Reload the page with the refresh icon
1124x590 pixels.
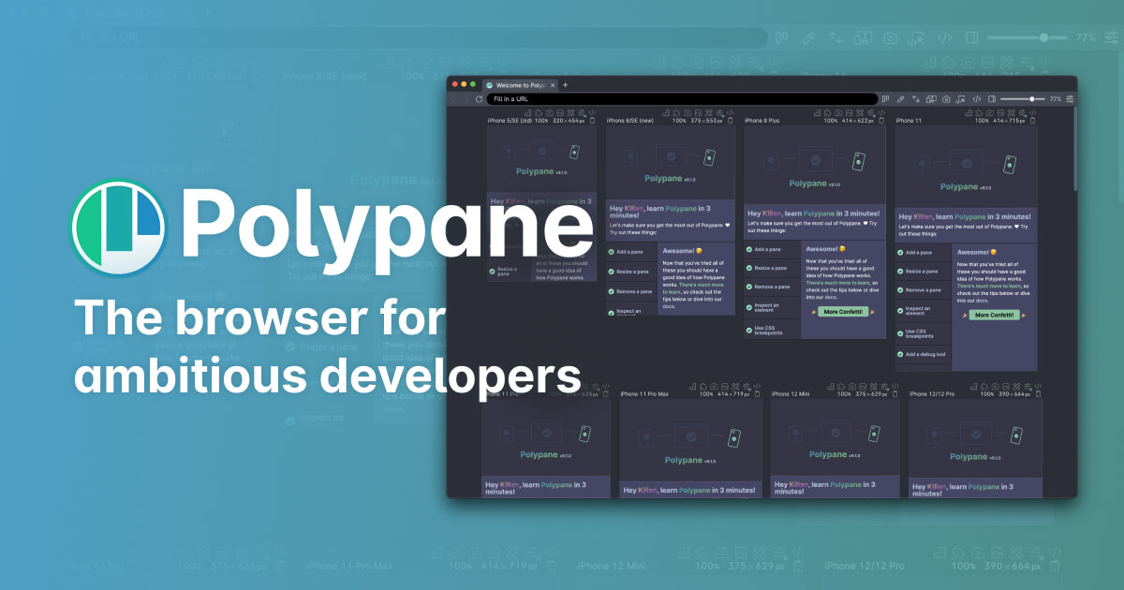click(x=480, y=98)
